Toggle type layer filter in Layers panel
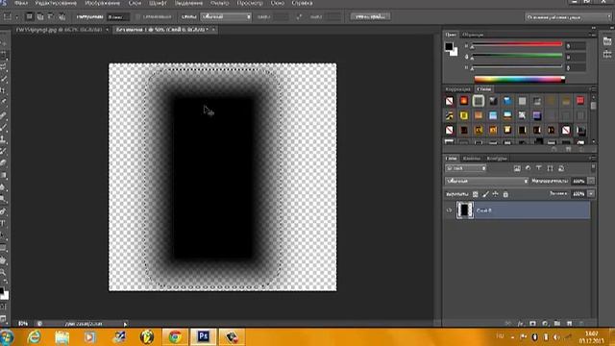This screenshot has width=615, height=346. coord(539,168)
